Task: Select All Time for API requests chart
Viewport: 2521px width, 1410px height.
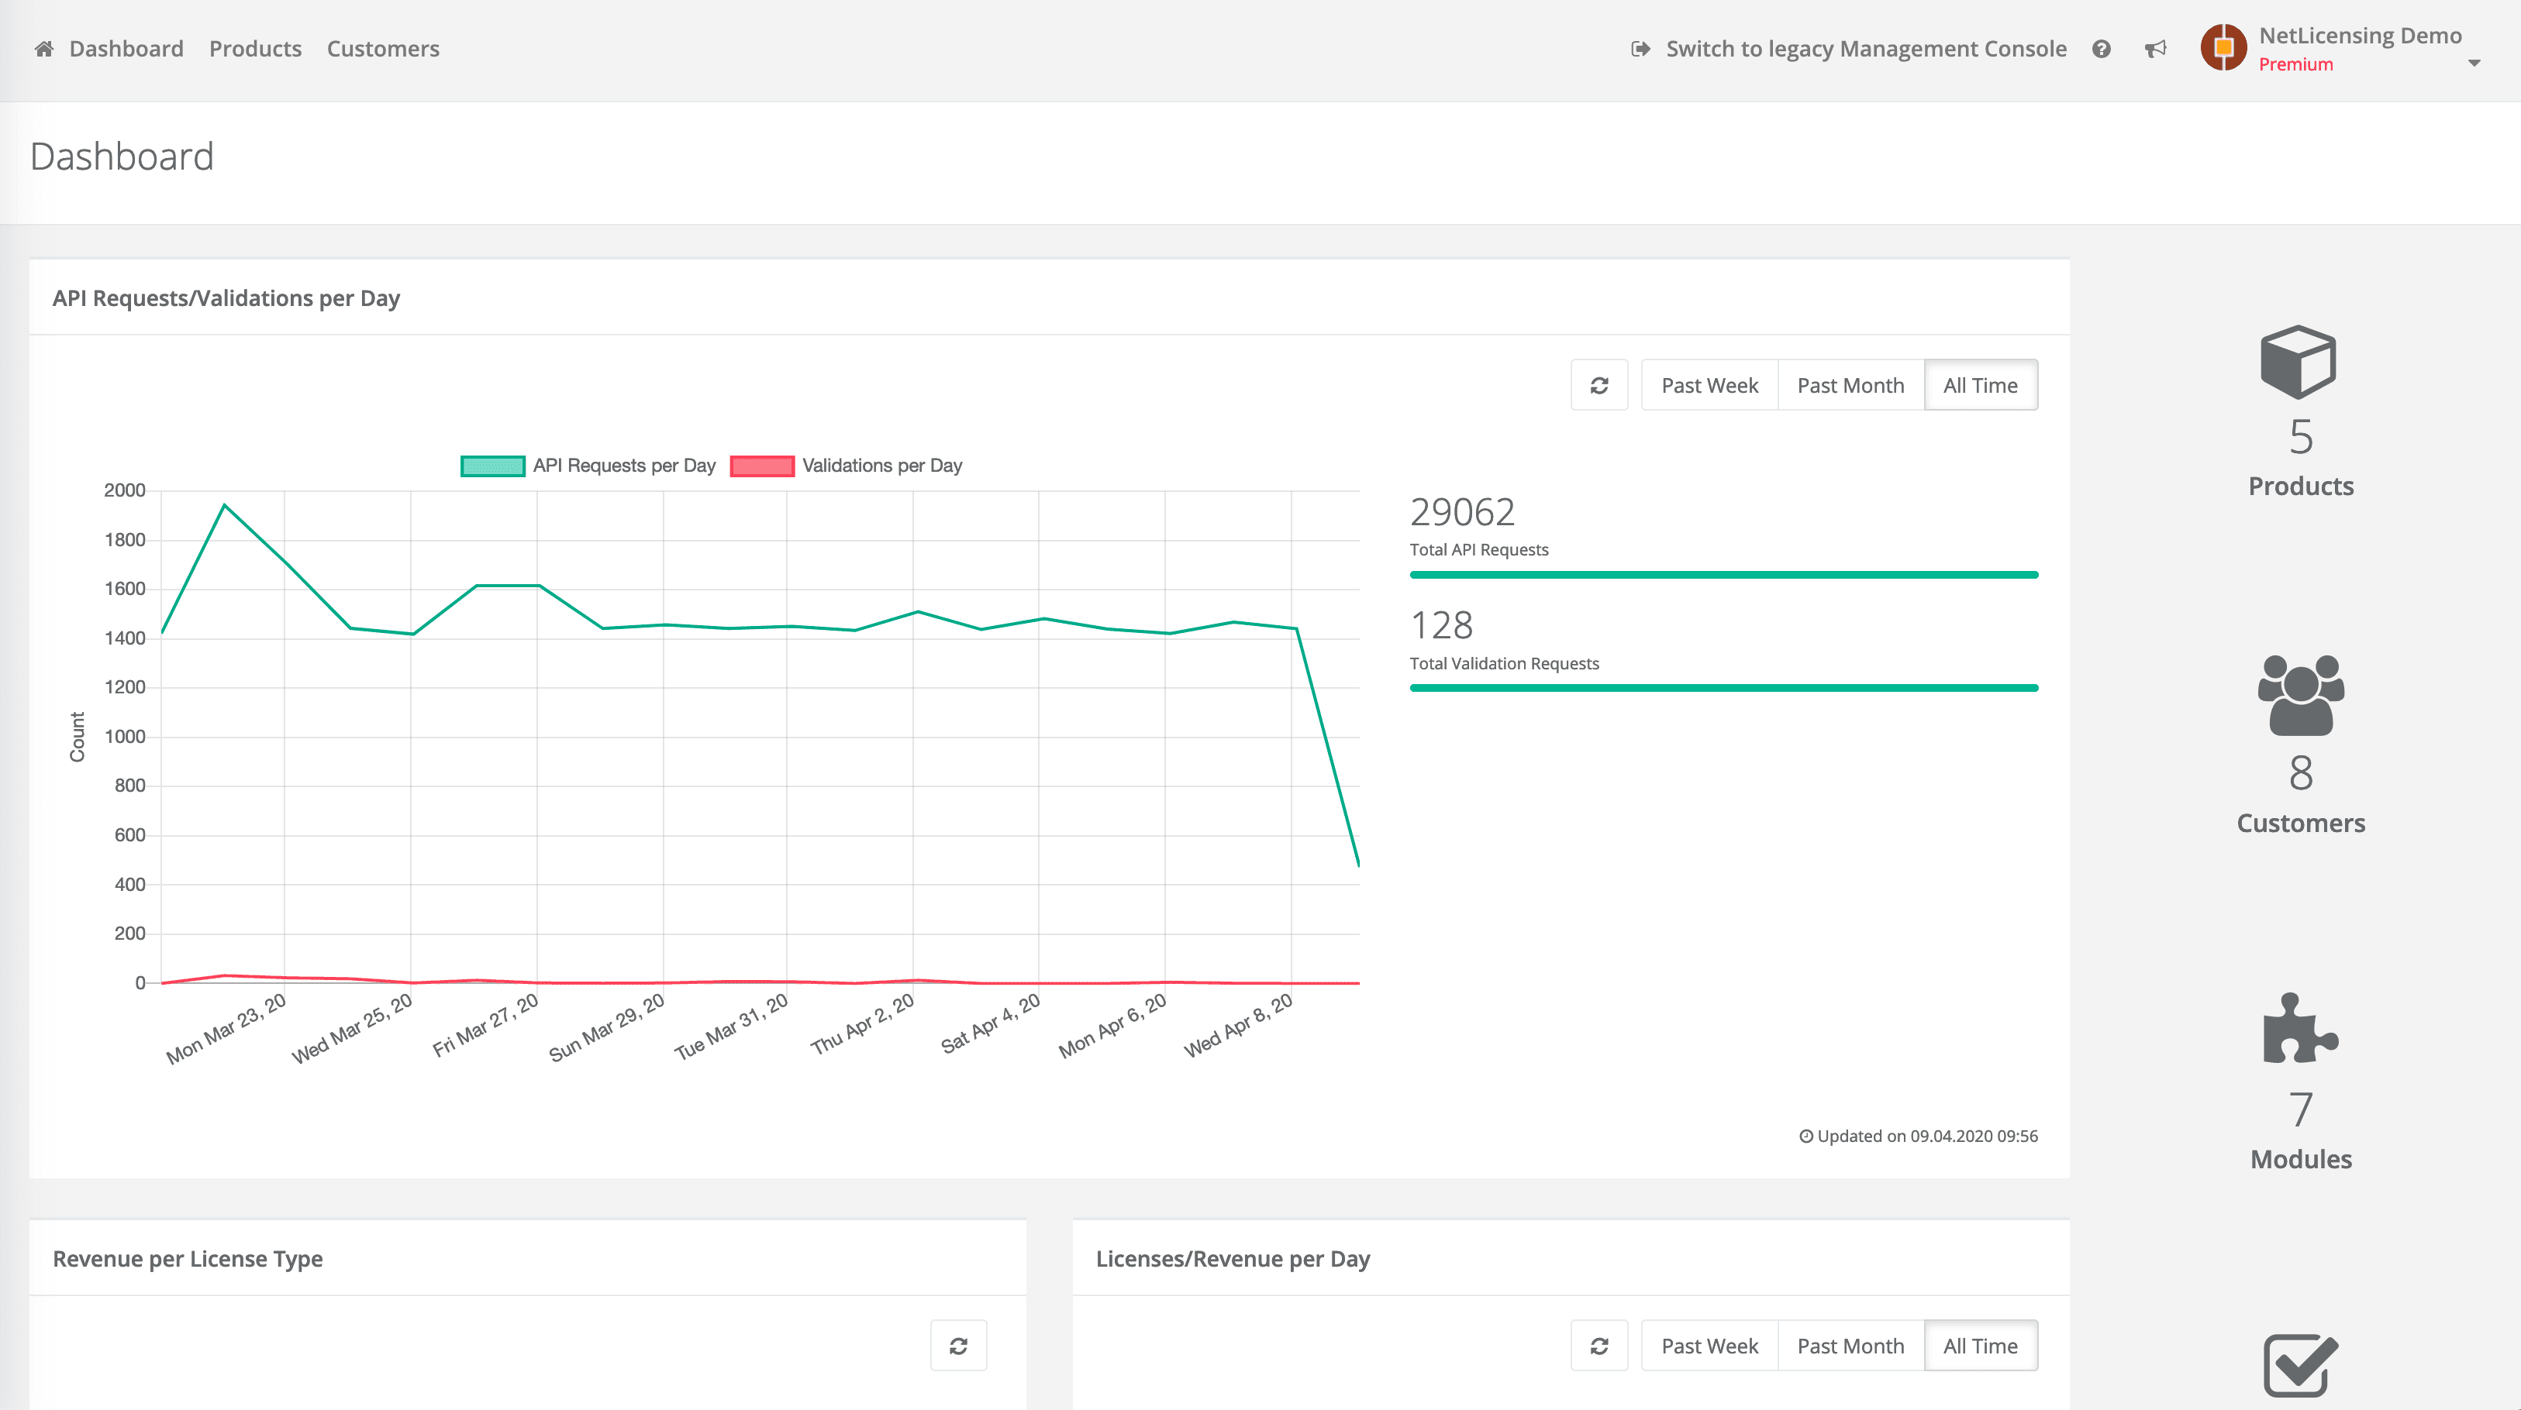Action: [1980, 385]
